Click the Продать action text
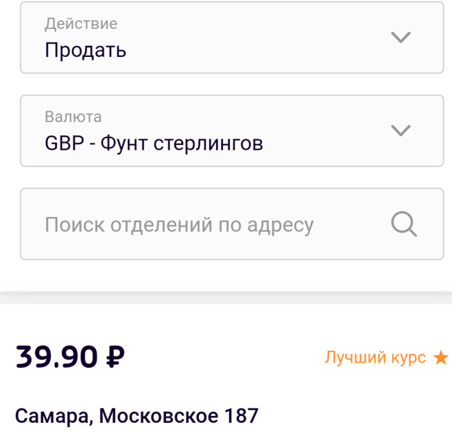 (x=86, y=51)
